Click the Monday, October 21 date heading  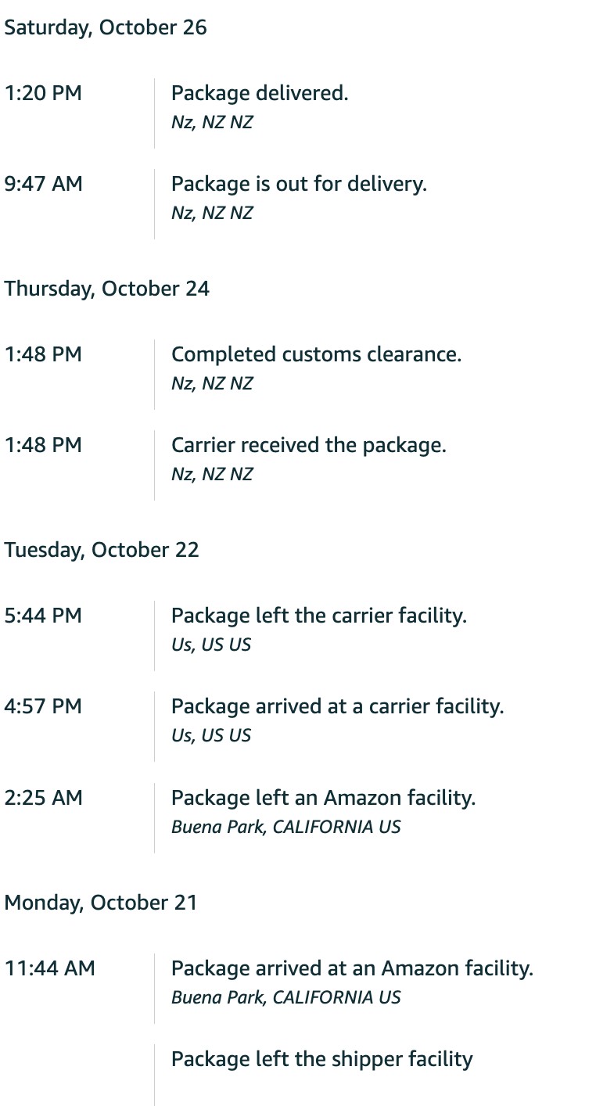point(101,903)
